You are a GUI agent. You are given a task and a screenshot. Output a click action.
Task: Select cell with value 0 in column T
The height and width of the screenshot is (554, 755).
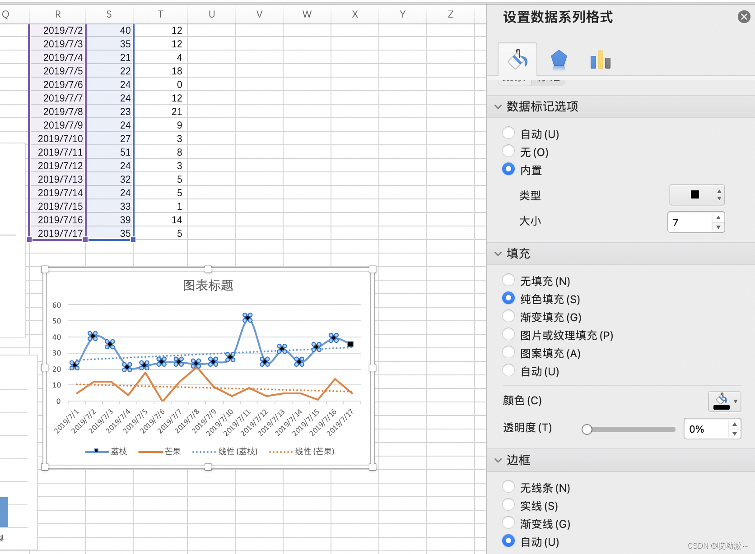pyautogui.click(x=160, y=84)
